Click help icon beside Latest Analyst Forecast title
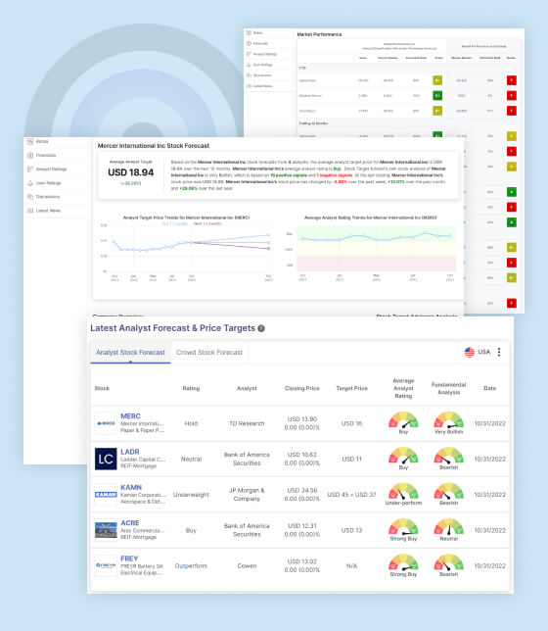 tap(261, 328)
